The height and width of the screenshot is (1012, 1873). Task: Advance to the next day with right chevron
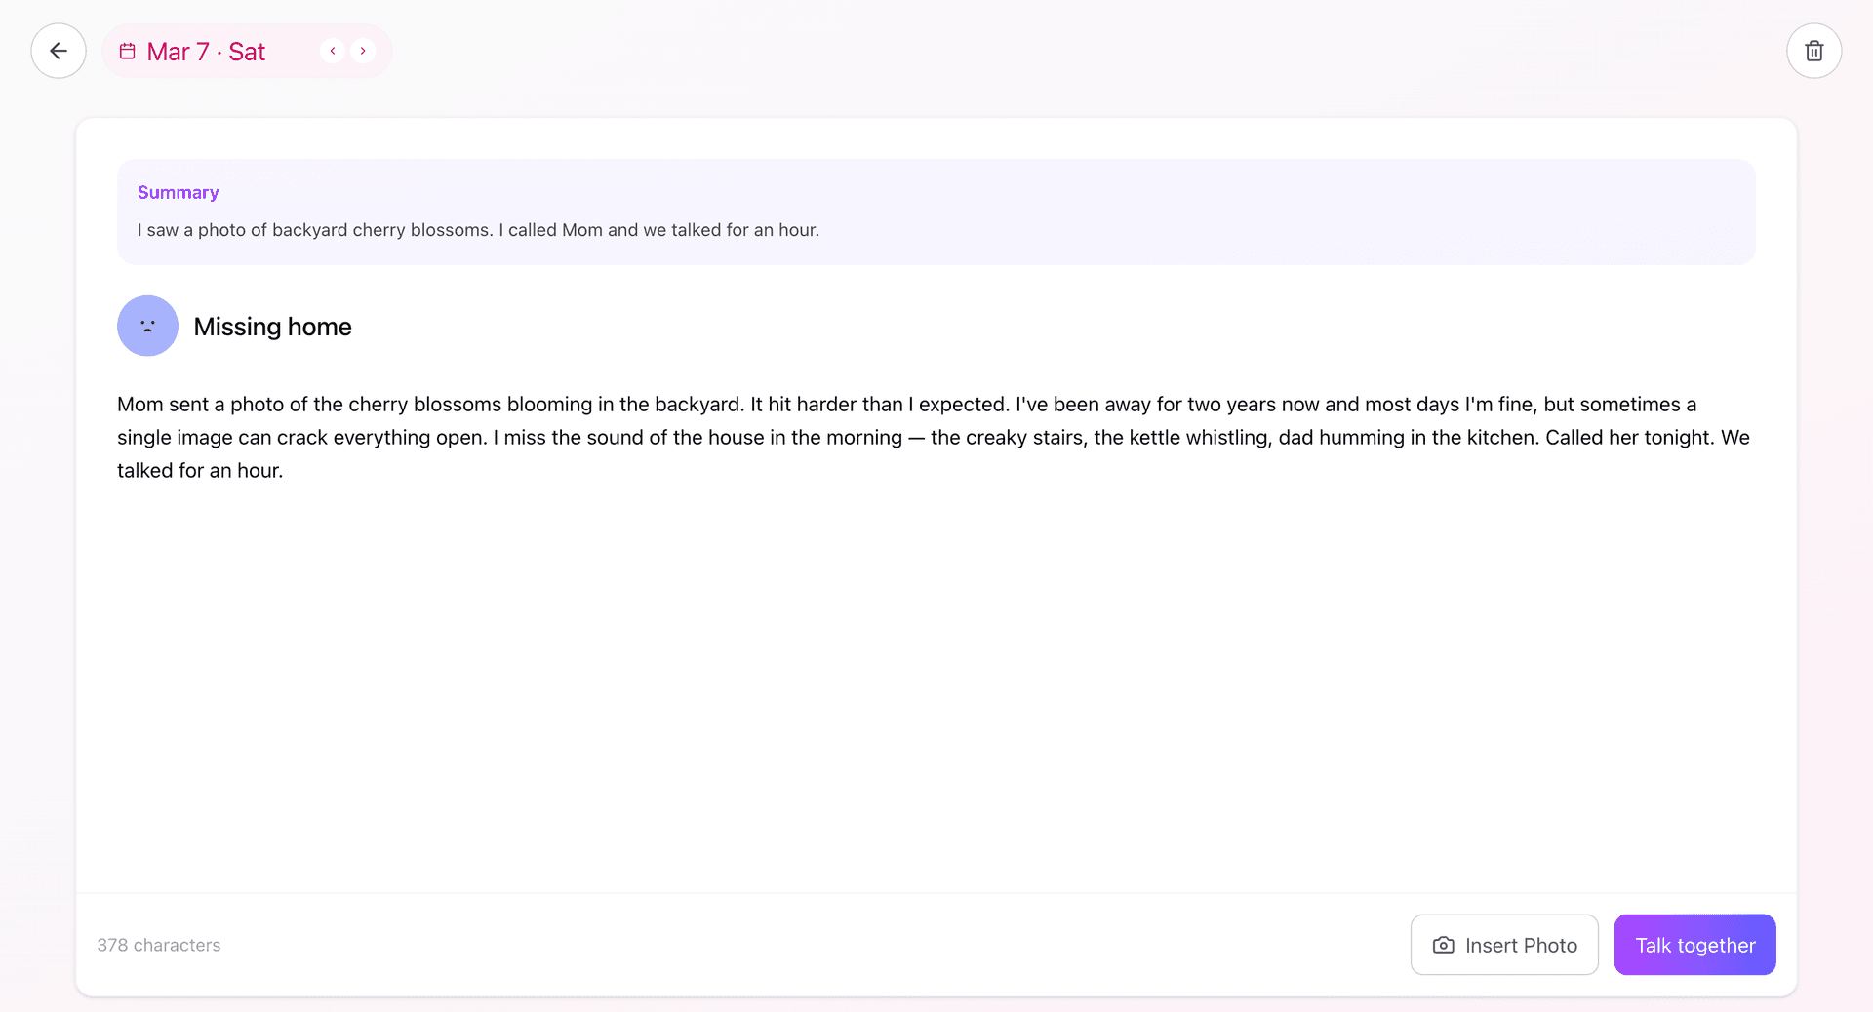pyautogui.click(x=363, y=51)
